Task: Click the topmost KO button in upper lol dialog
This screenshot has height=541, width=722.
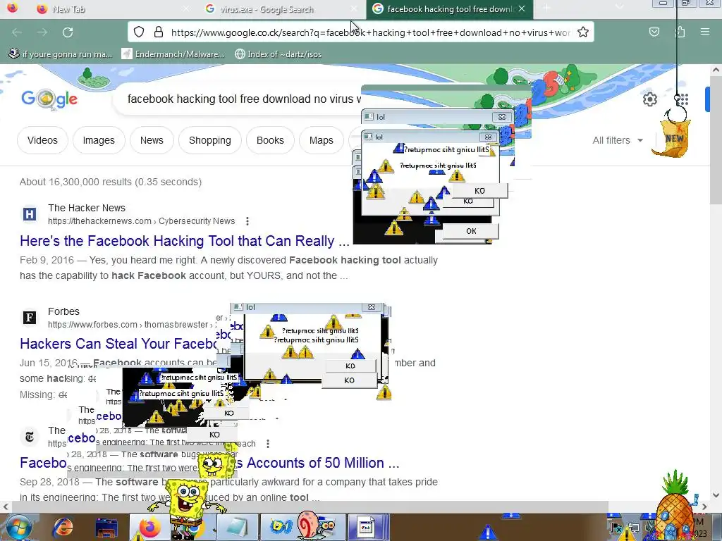Action: (479, 191)
